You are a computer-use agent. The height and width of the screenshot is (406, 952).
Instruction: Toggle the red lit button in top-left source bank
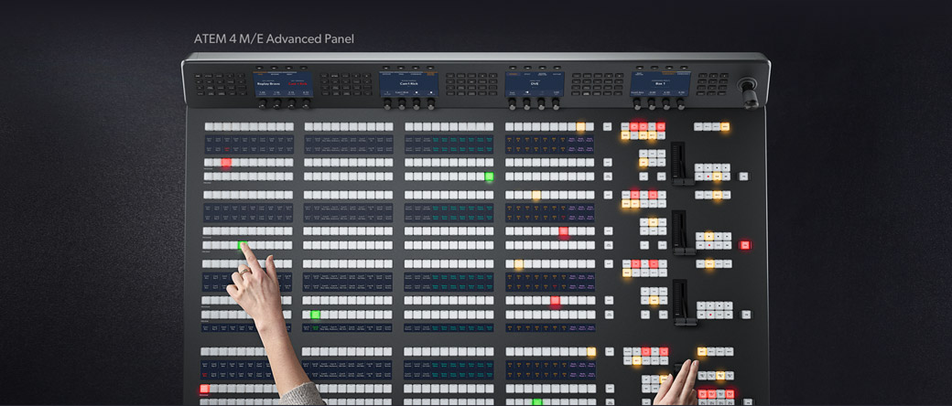[x=226, y=163]
